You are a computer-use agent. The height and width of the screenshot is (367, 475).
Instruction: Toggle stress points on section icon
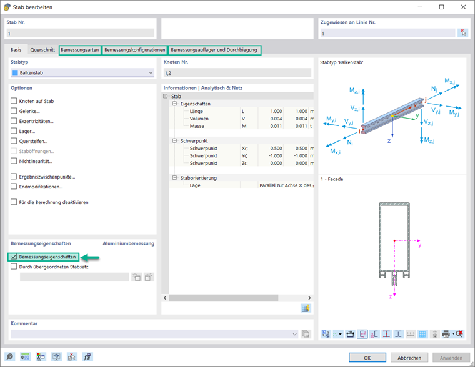click(x=386, y=334)
